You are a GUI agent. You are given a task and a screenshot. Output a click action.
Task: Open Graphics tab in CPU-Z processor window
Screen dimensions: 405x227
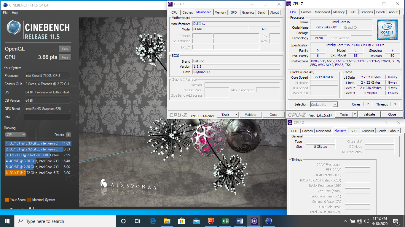(367, 12)
